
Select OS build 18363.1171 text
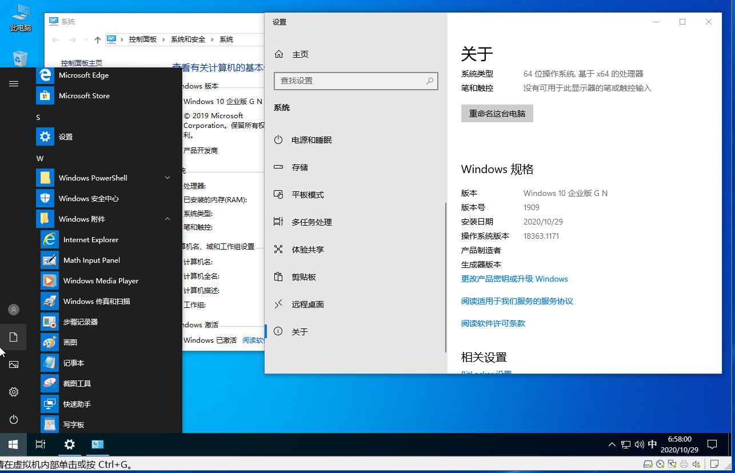(x=541, y=236)
